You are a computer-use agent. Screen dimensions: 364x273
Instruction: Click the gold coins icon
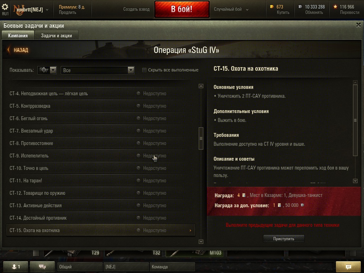click(x=272, y=7)
